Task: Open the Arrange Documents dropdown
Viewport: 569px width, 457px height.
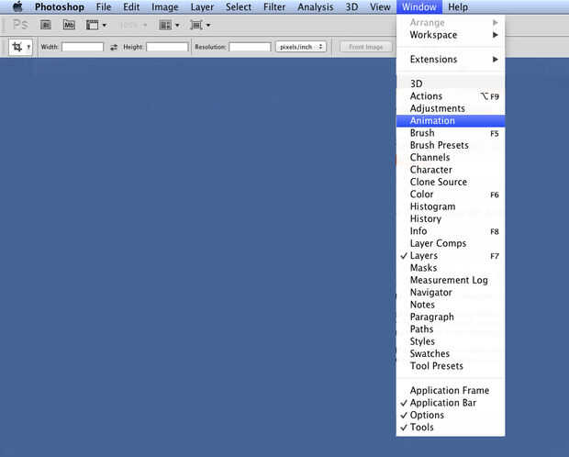Action: (x=169, y=25)
